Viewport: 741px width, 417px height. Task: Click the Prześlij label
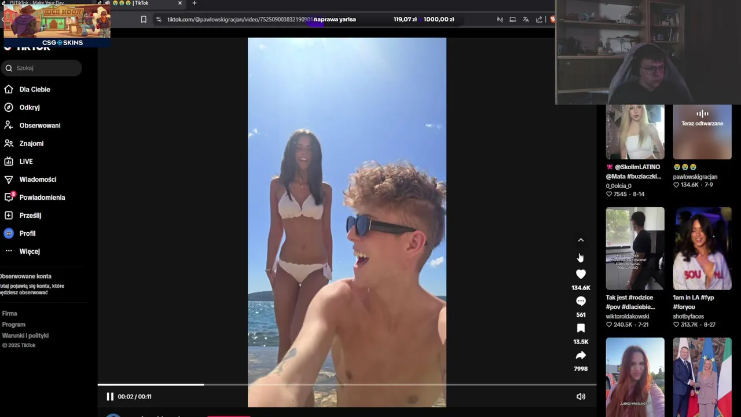point(30,215)
